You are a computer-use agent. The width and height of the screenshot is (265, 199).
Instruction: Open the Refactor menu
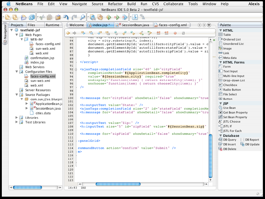click(115, 4)
